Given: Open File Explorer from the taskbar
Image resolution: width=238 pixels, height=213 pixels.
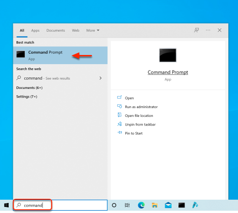Looking at the screenshot, I should [x=155, y=205].
